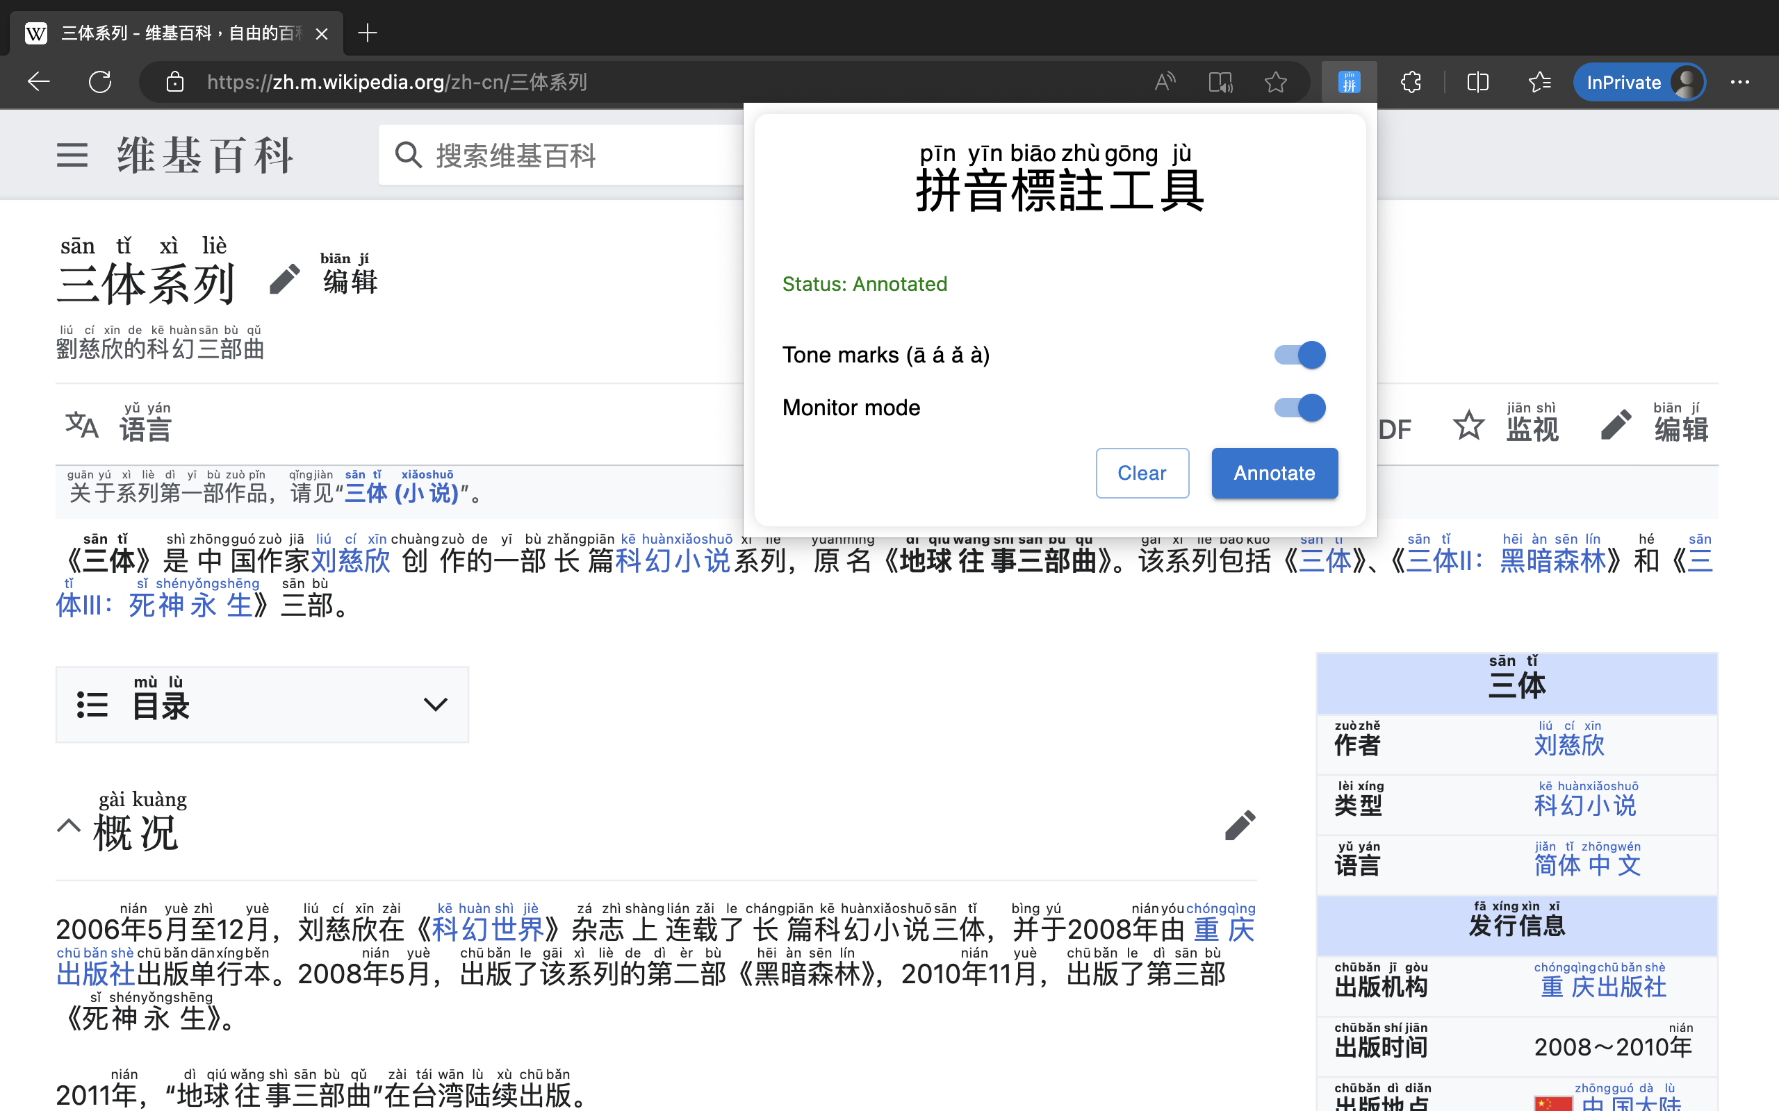Toggle Monitor mode switch
1779x1111 pixels.
[1299, 408]
